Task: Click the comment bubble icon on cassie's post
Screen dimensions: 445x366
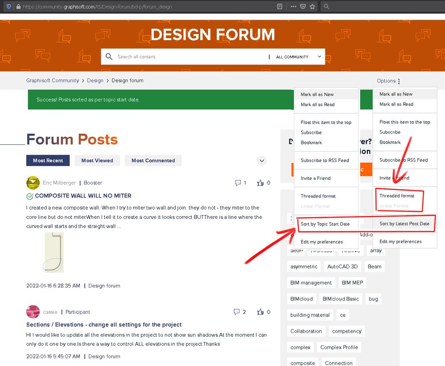Action: pos(236,312)
